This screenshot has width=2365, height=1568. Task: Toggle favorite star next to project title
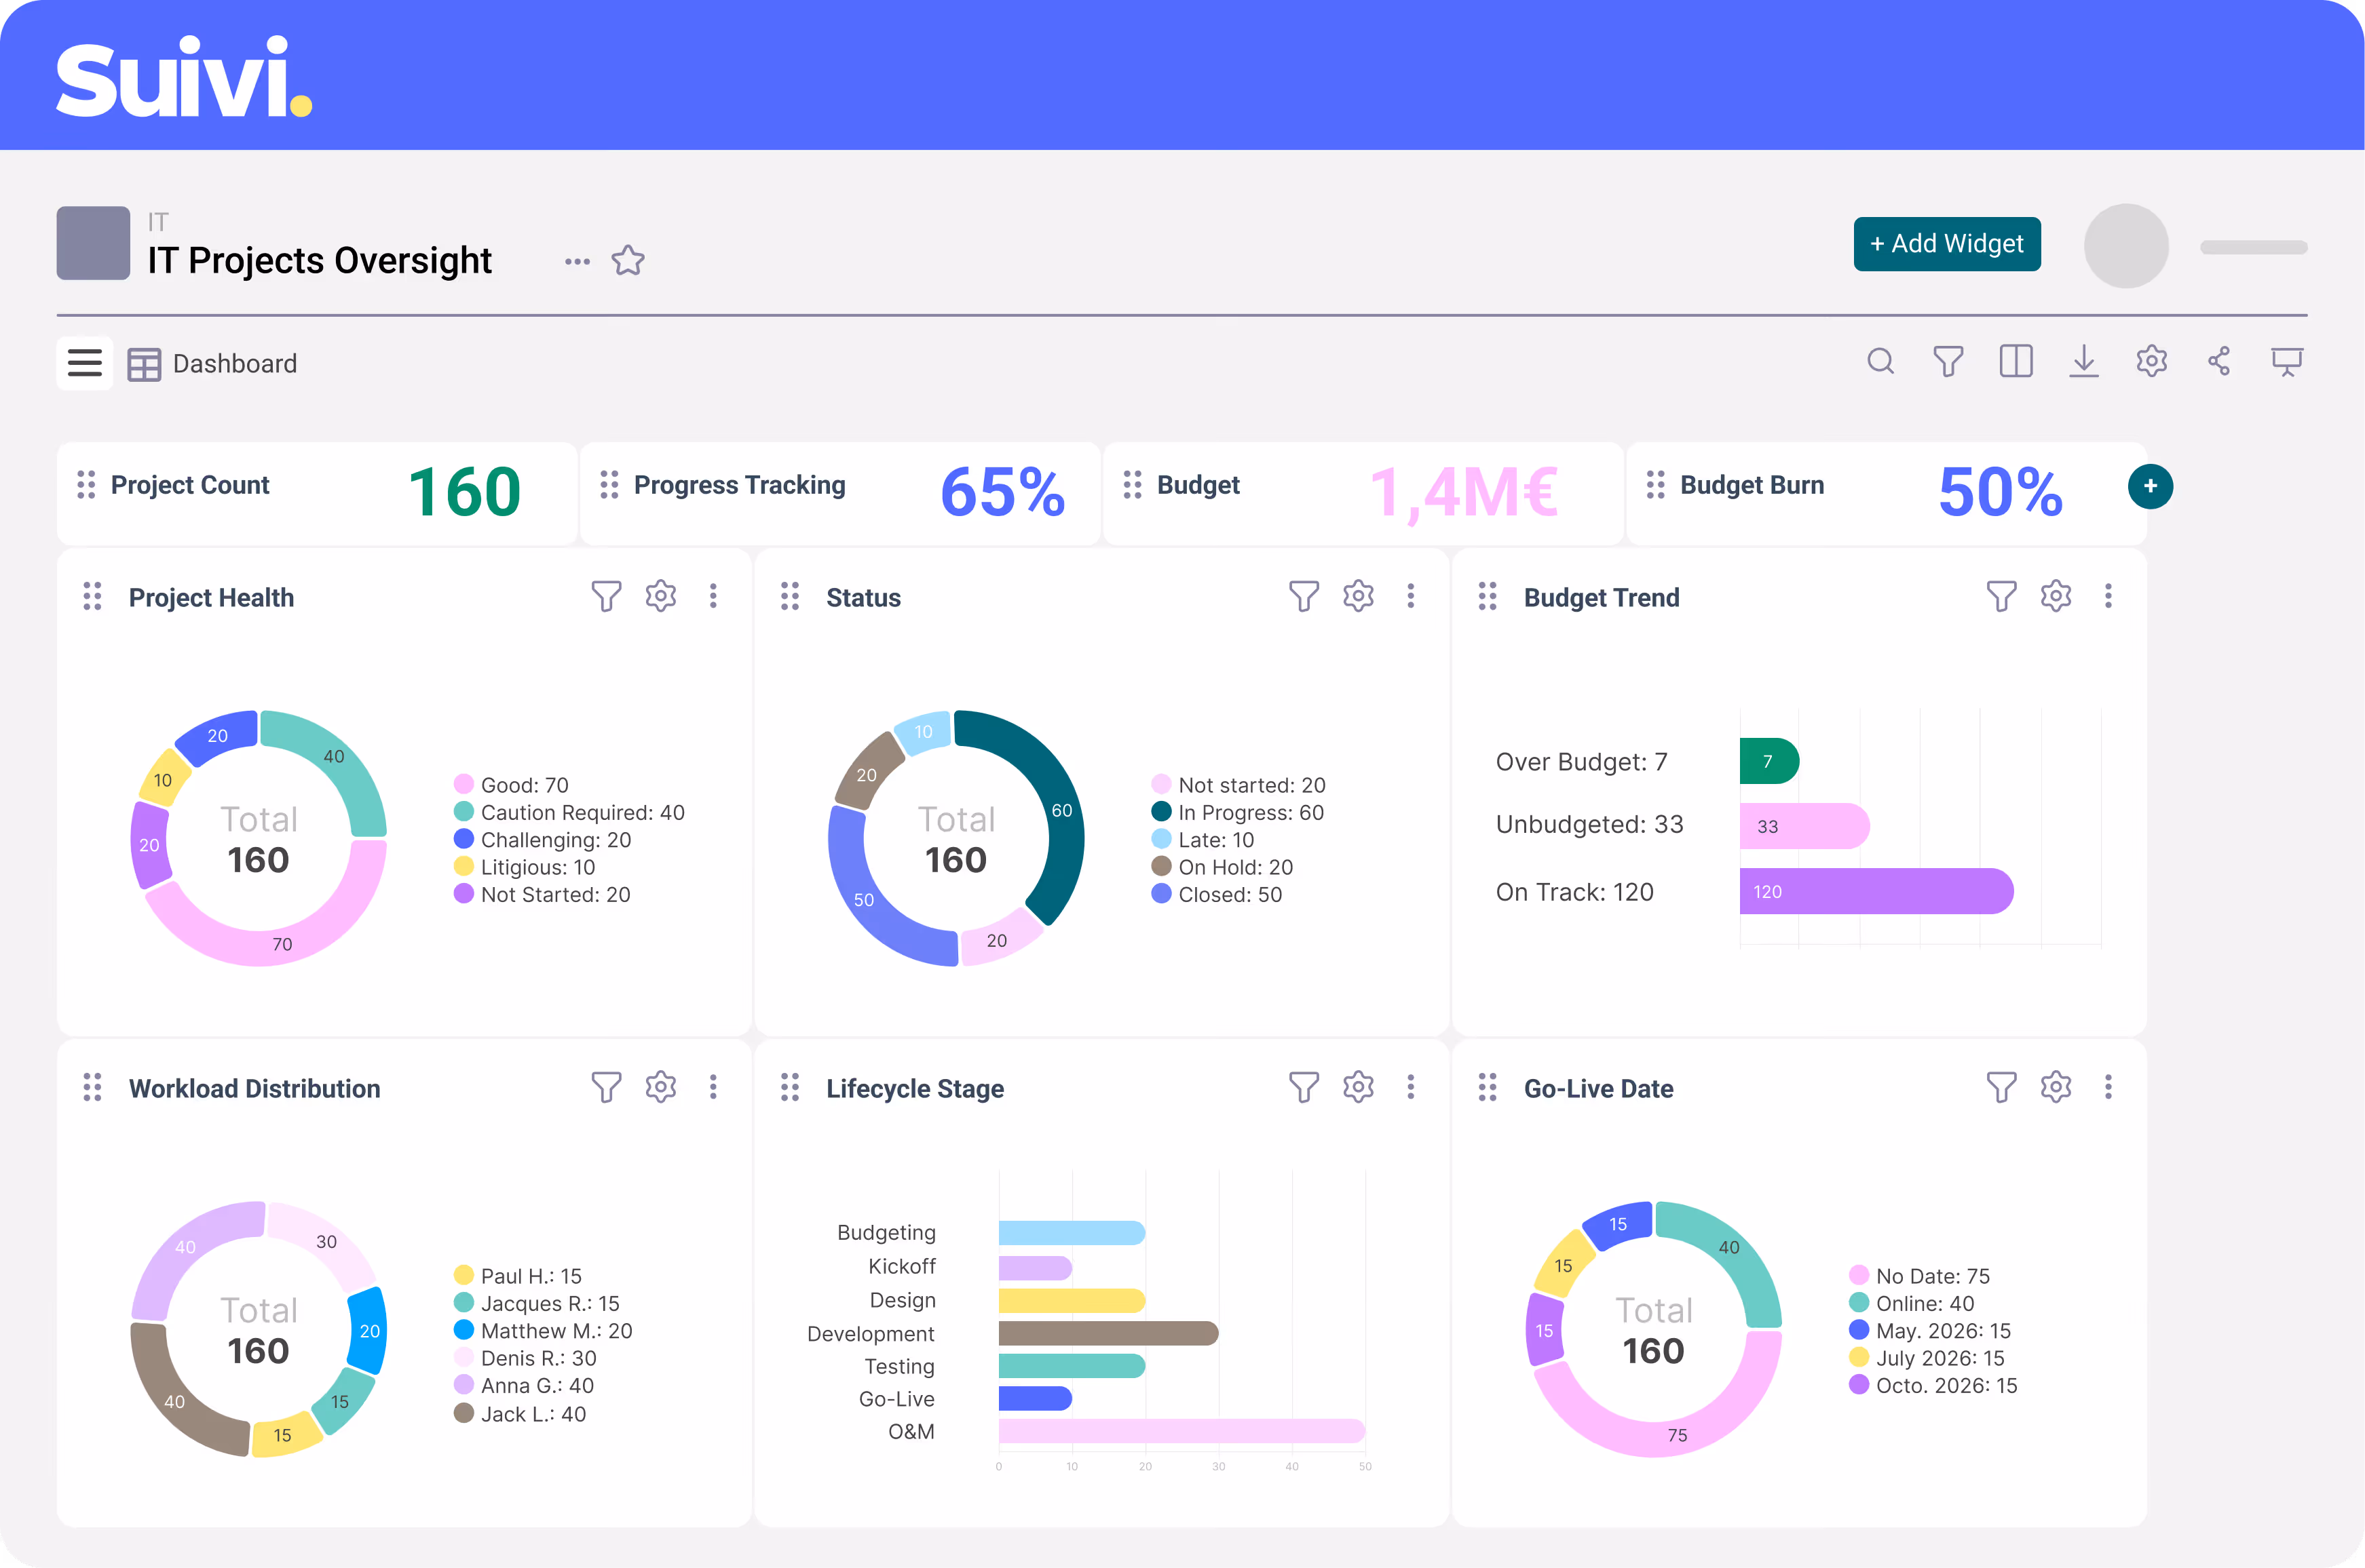pyautogui.click(x=628, y=261)
